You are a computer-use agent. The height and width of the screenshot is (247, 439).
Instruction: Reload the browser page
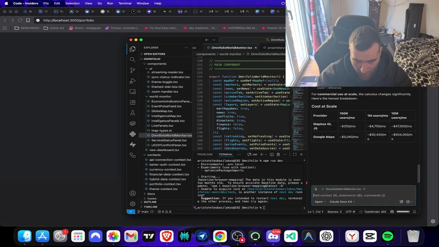[20, 20]
